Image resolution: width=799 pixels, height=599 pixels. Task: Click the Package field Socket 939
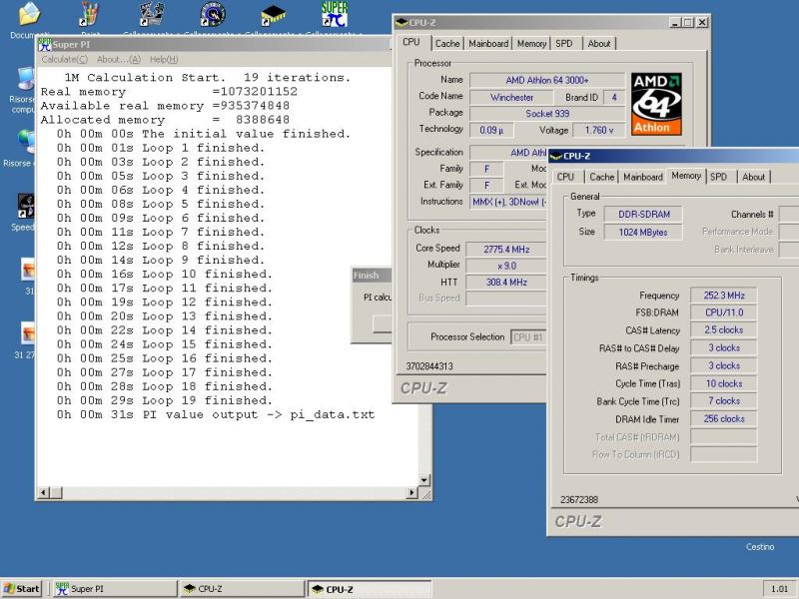546,114
